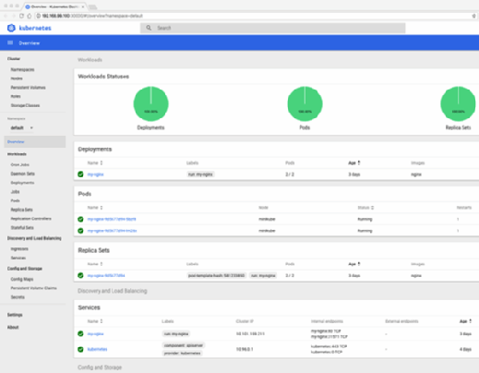Viewport: 479px width, 373px height.
Task: Click the search magnifier icon
Action: (149, 28)
